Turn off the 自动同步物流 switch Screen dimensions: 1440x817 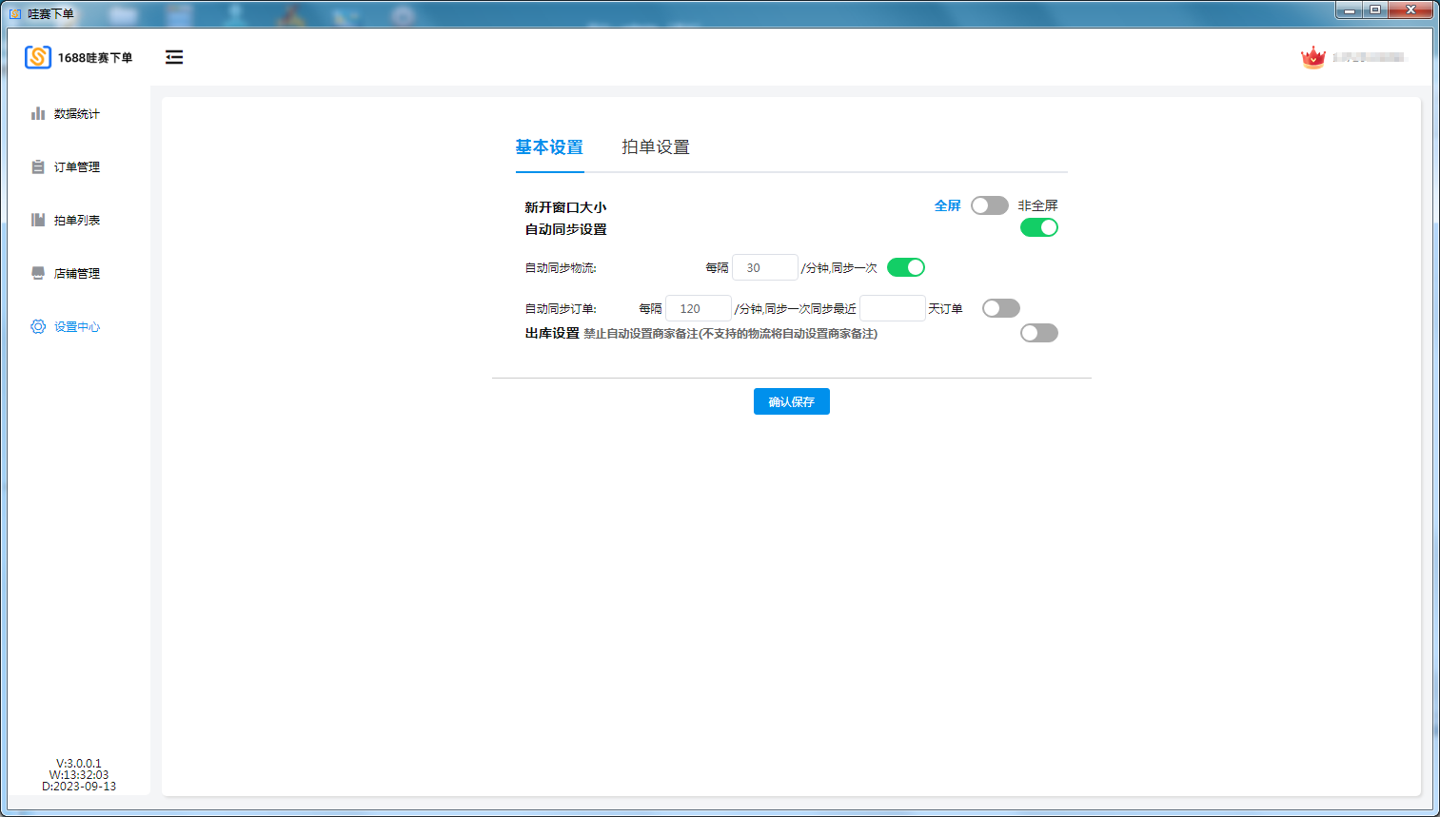905,267
